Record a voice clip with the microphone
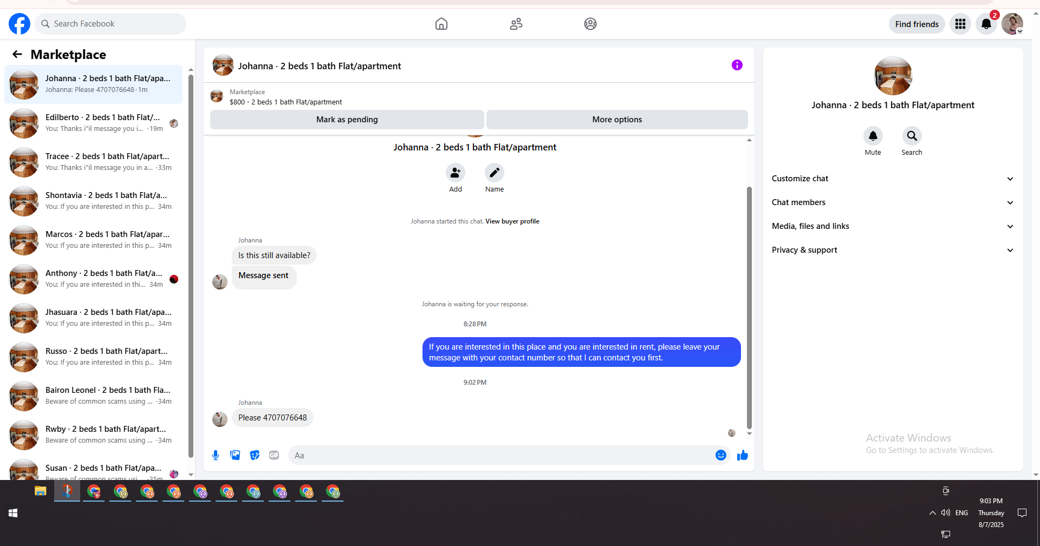 (x=216, y=455)
